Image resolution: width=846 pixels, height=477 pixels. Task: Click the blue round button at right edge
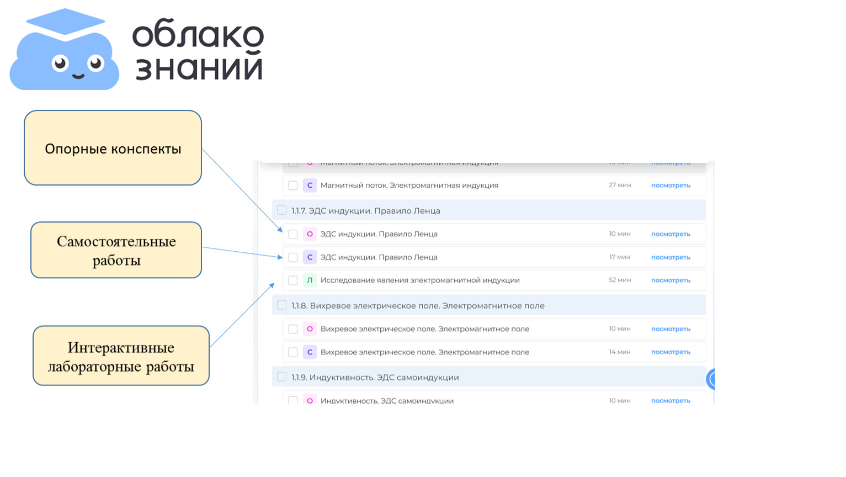click(x=711, y=379)
